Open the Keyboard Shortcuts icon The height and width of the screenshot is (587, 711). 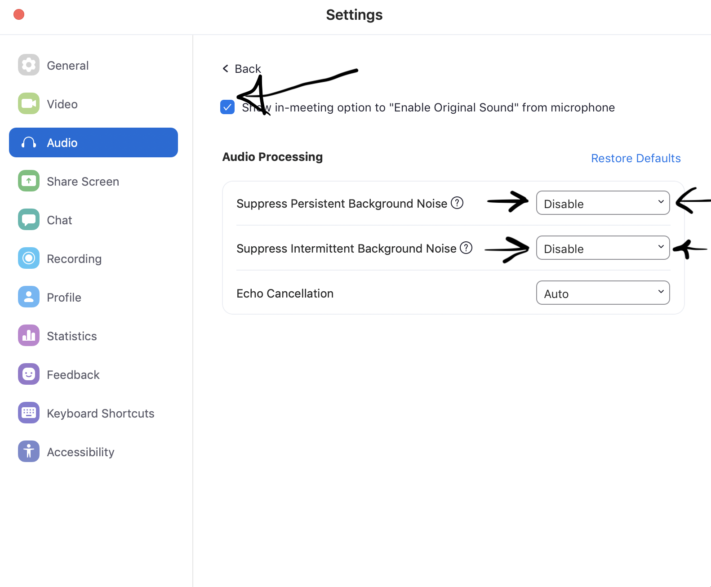(x=29, y=413)
